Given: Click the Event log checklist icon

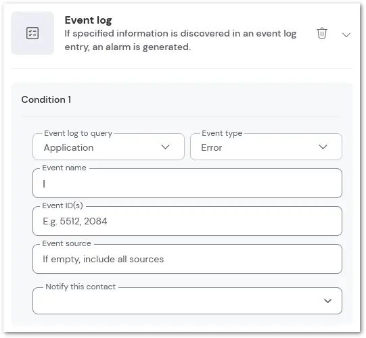Looking at the screenshot, I should [32, 33].
